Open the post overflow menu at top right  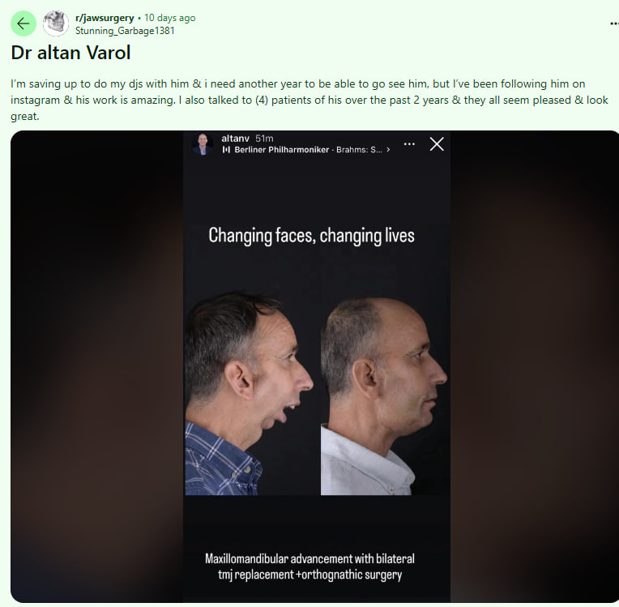[x=614, y=24]
